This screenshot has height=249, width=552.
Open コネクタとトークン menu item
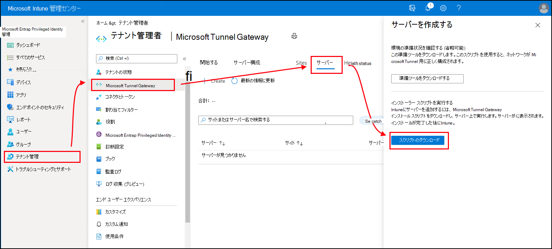120,97
